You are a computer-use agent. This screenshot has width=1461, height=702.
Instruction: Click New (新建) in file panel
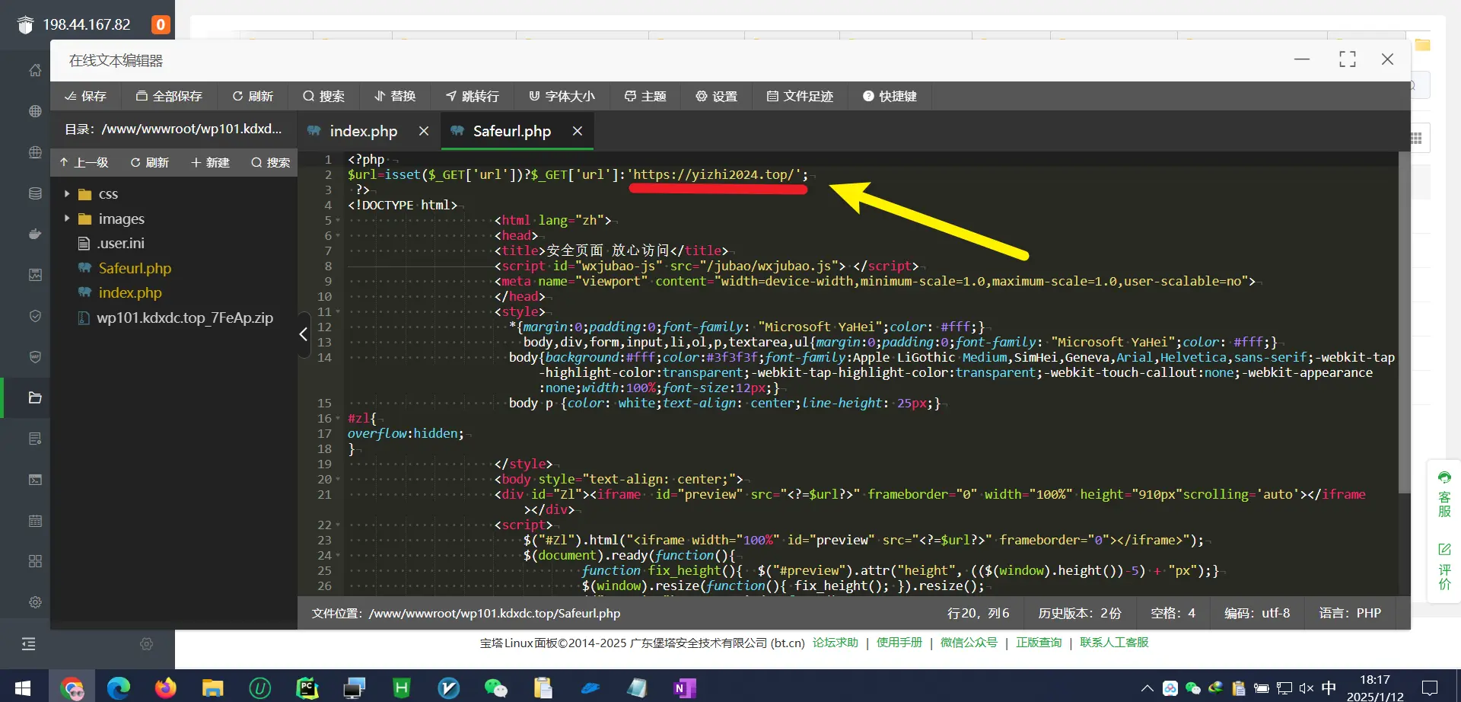tap(210, 162)
